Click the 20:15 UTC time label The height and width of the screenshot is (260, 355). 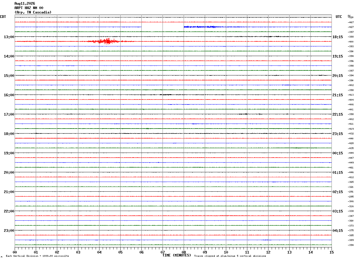pos(338,76)
